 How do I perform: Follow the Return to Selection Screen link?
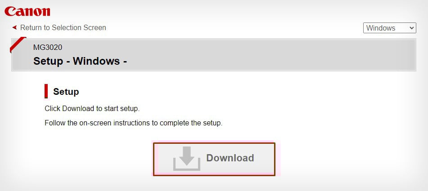63,27
